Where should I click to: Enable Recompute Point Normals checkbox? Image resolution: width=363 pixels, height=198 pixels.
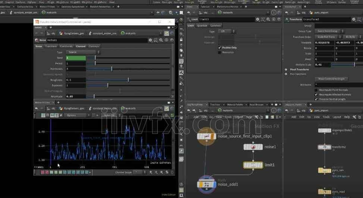coord(316,90)
